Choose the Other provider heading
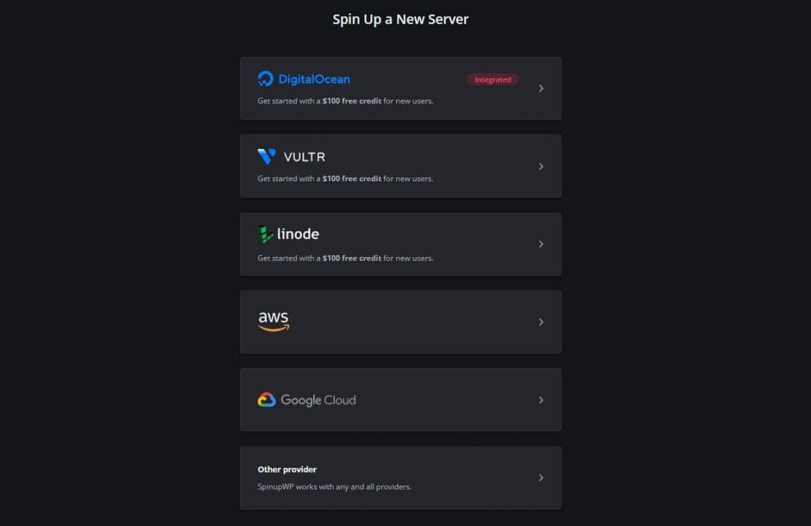Viewport: 811px width, 526px height. (287, 469)
